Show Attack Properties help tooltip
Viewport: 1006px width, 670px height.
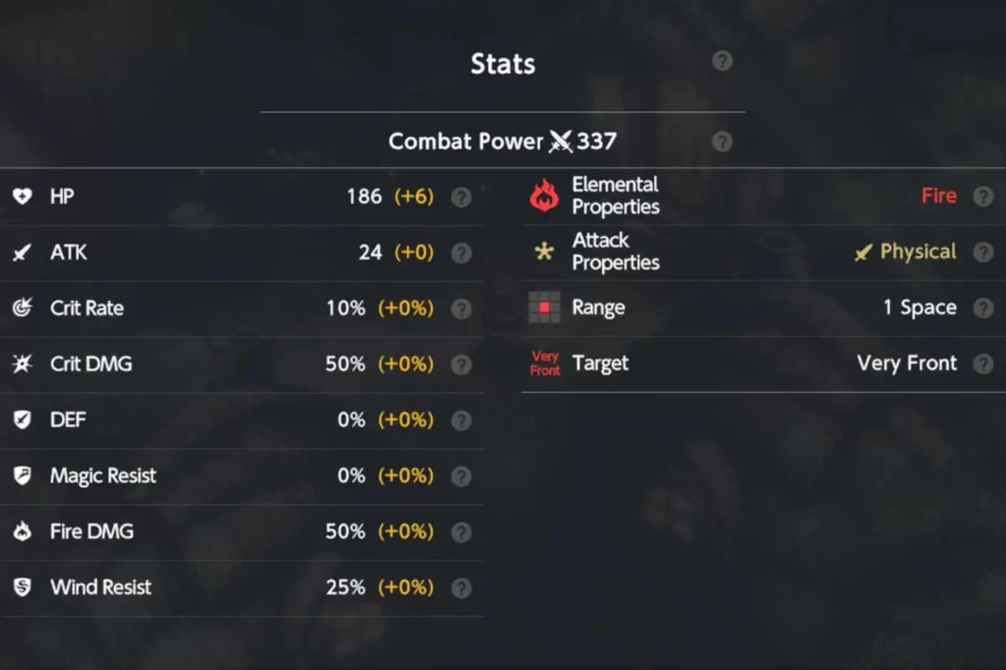983,252
